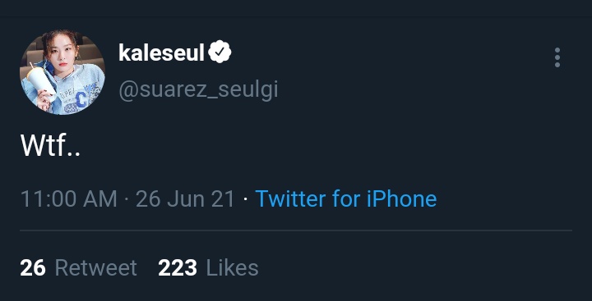Open the three-dot more options menu
This screenshot has height=301, width=592.
coord(557,57)
